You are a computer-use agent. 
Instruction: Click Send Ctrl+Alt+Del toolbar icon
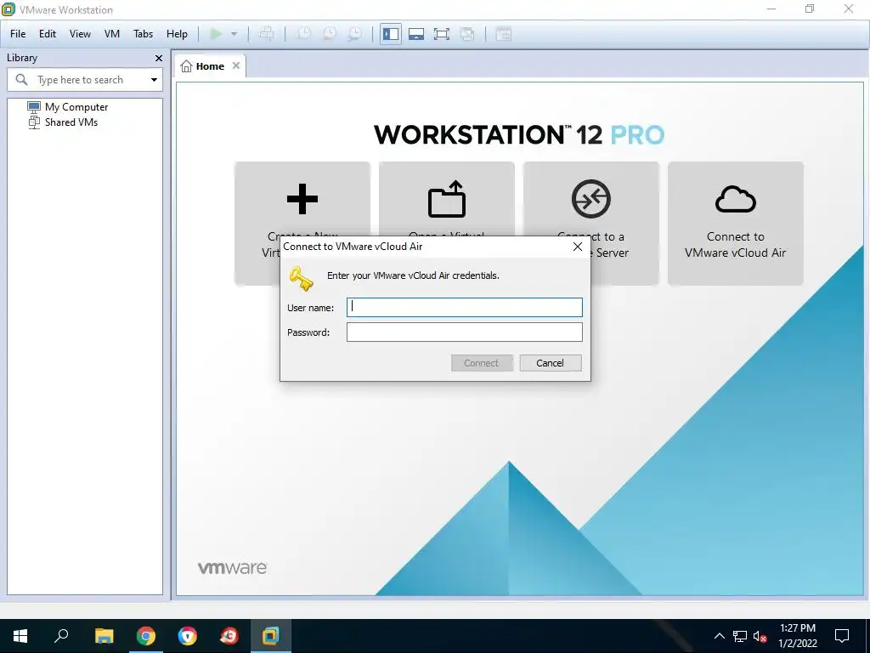pos(266,34)
